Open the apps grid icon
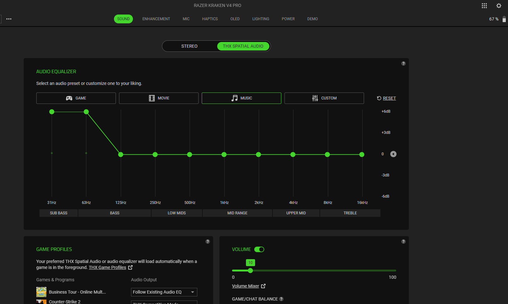Image resolution: width=508 pixels, height=304 pixels. tap(484, 6)
